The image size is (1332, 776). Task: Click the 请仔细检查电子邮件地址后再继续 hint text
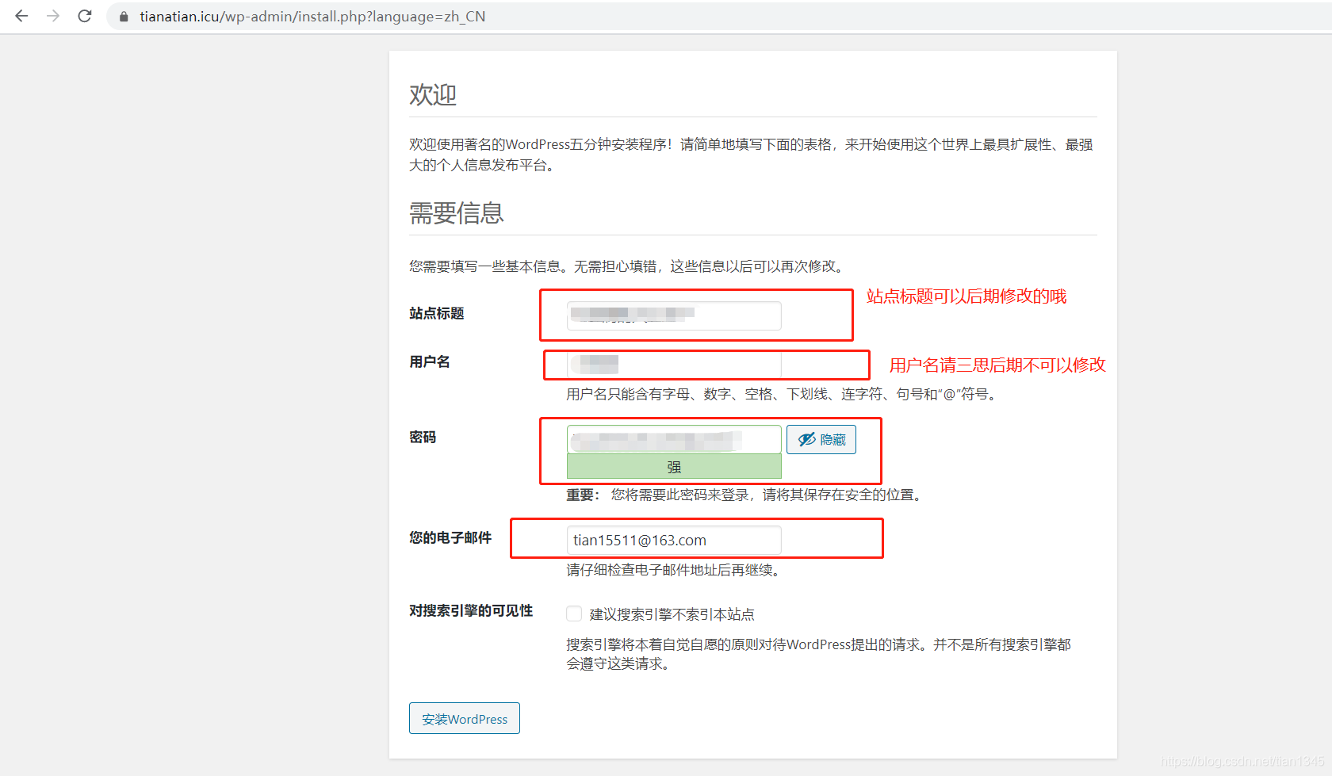pos(675,570)
